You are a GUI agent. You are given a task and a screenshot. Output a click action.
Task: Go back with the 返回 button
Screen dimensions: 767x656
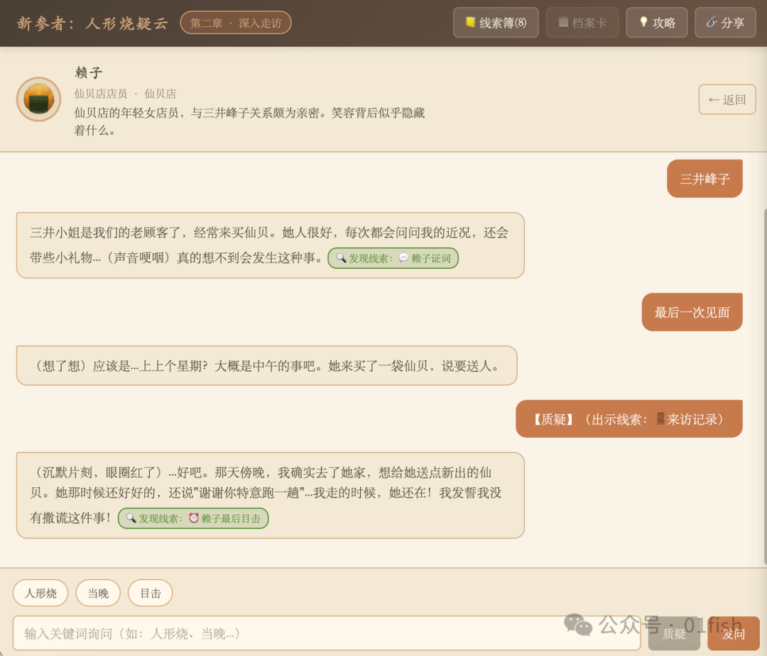(x=727, y=100)
